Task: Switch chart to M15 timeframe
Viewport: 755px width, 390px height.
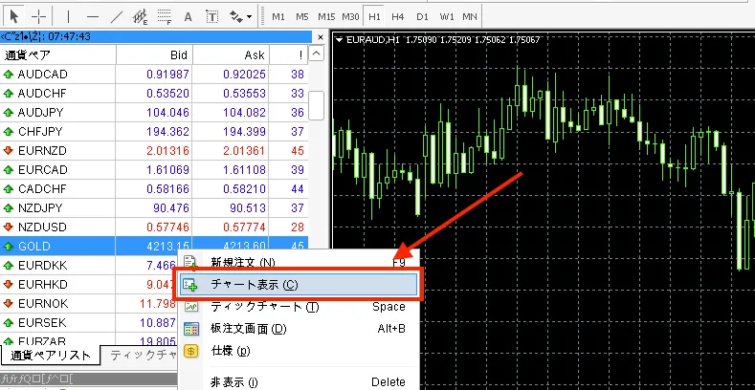Action: (326, 16)
